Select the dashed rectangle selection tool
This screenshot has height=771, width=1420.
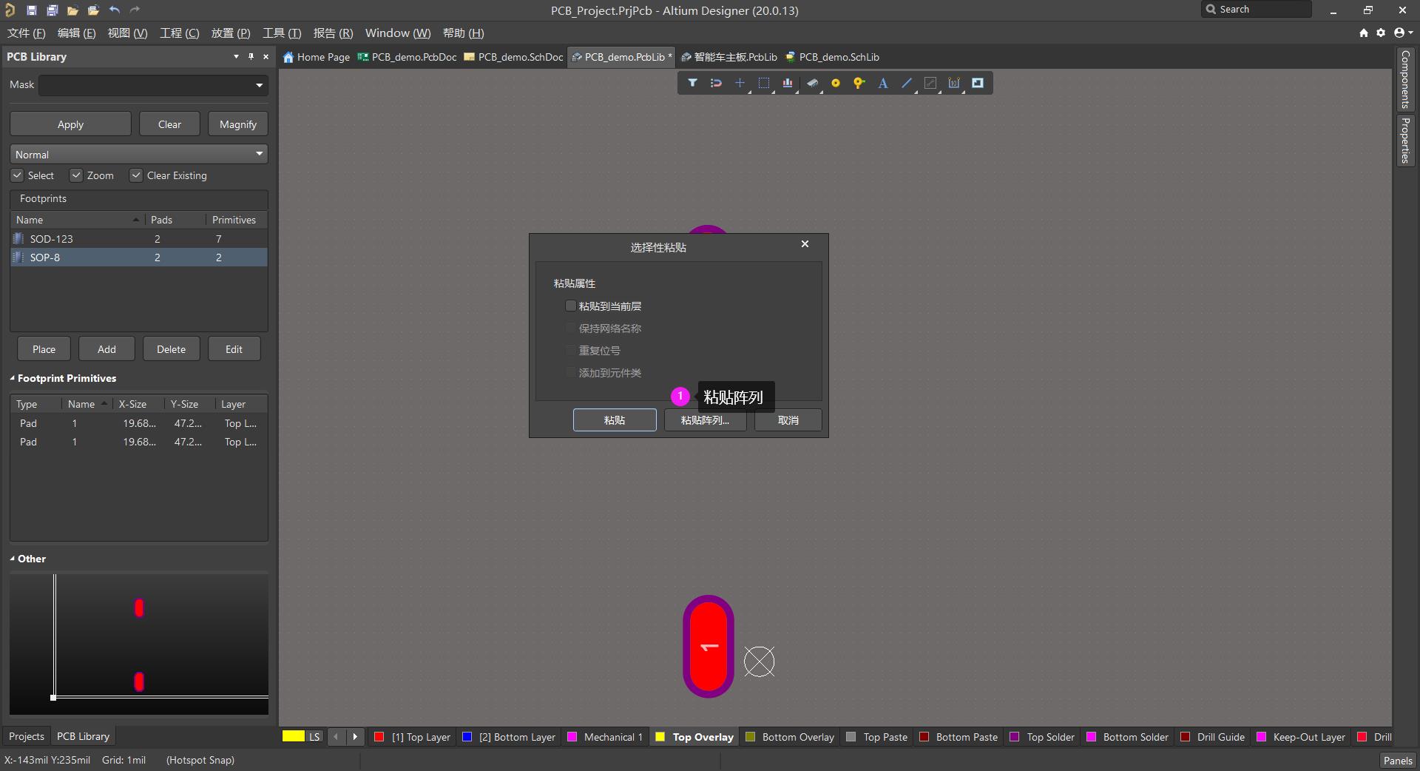point(764,83)
